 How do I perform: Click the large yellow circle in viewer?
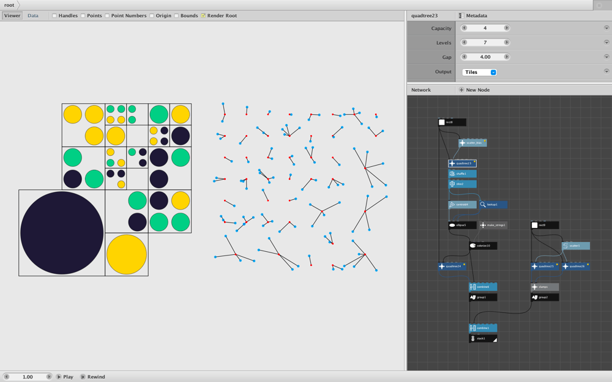pyautogui.click(x=127, y=254)
